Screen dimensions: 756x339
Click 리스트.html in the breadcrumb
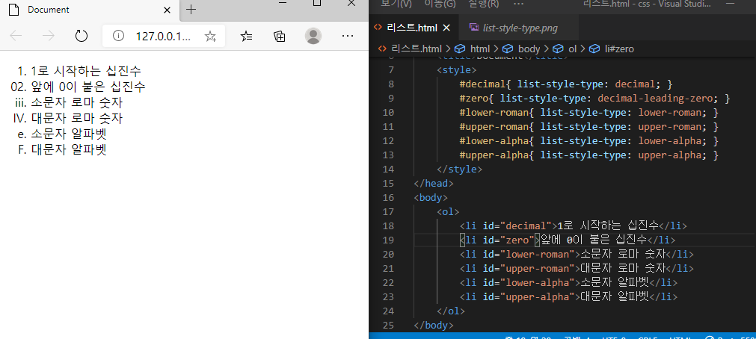(x=417, y=49)
